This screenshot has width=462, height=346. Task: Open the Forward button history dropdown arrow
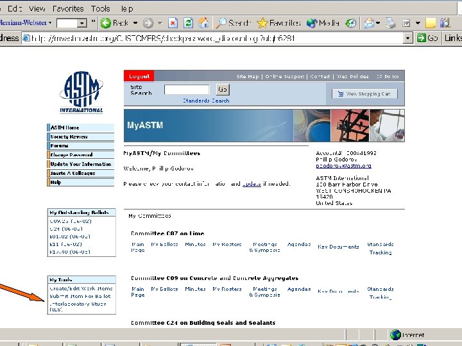click(x=160, y=23)
